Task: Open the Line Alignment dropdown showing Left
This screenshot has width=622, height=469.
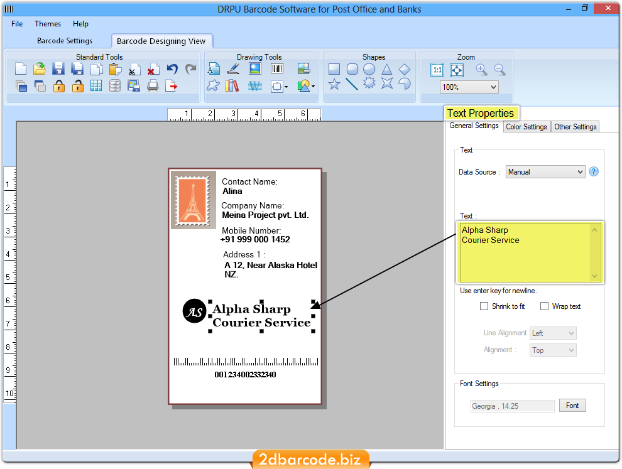Action: click(553, 333)
